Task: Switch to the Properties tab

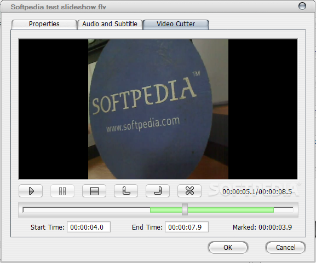Action: (44, 24)
